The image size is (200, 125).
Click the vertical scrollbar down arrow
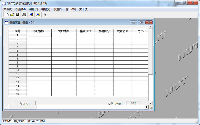(151, 103)
